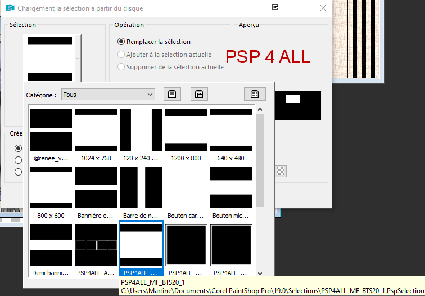
Task: Pick Supprimer de la sélection actuelle option
Action: pyautogui.click(x=121, y=67)
